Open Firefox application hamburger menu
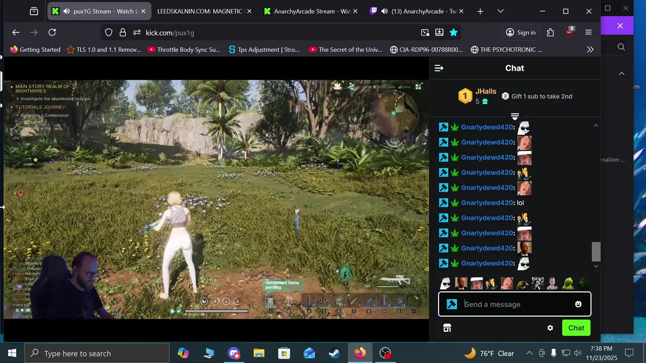Screen dimensions: 646x363 pyautogui.click(x=588, y=32)
